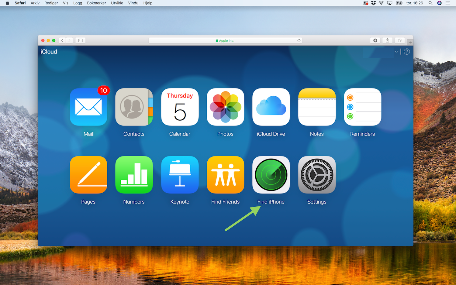This screenshot has width=456, height=285.
Task: Open a new Safari tab
Action: 410,42
